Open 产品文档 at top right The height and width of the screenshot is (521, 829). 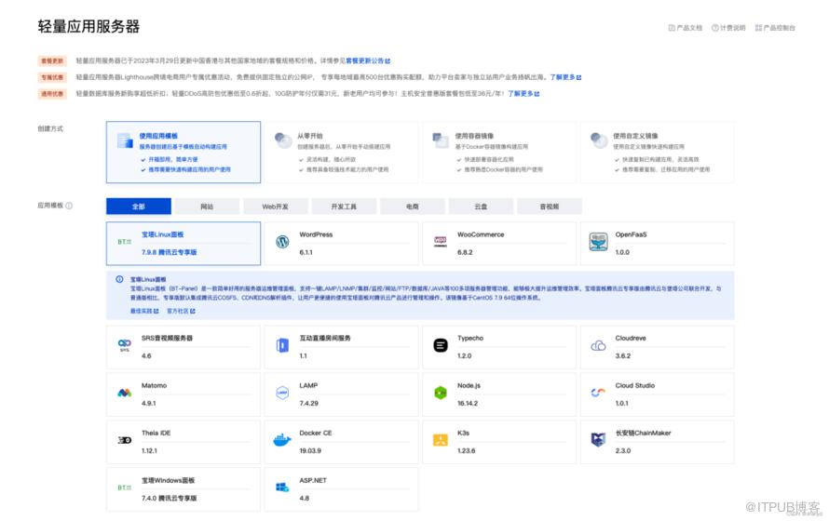686,28
